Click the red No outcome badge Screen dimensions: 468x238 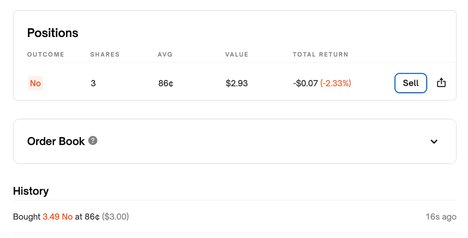pos(35,83)
